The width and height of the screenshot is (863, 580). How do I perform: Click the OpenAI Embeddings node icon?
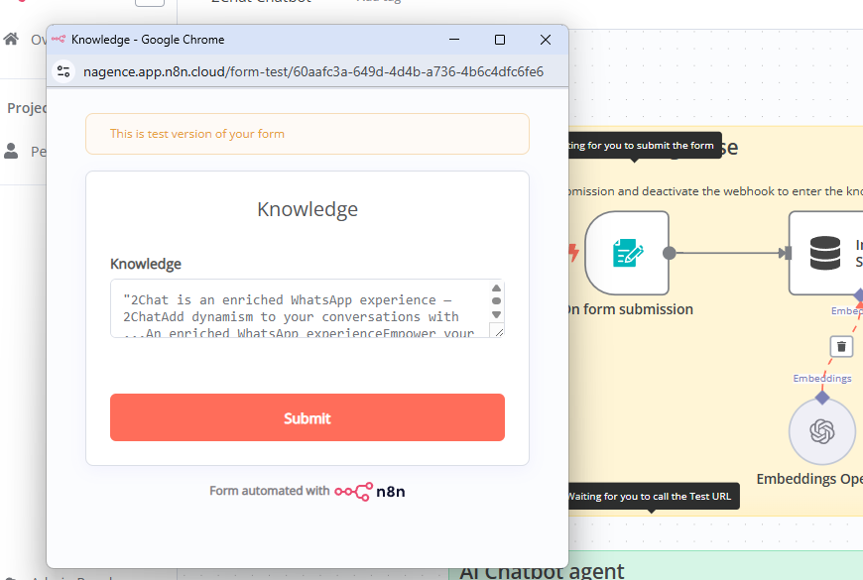pos(821,432)
